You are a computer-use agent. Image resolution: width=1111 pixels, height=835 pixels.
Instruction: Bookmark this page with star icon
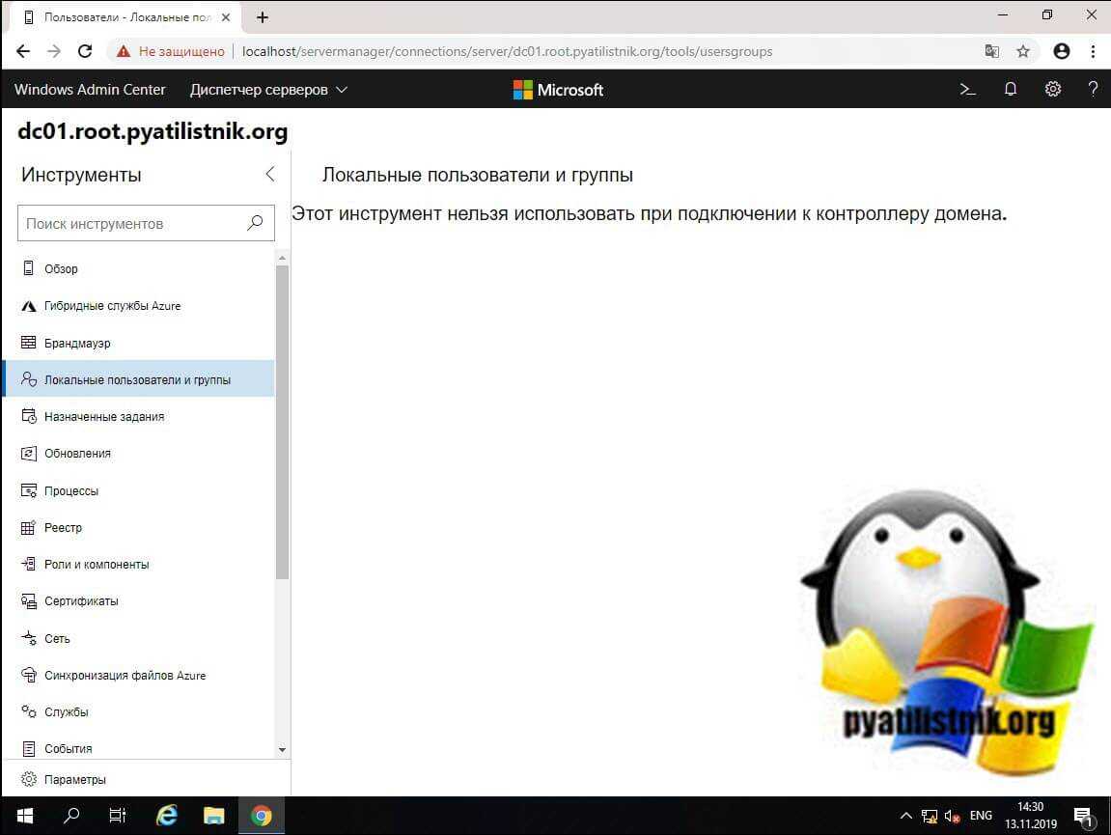click(1023, 51)
